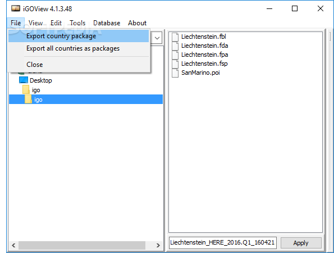Screen dimensions: 334x253
Task: Select file Liechtenstein.fpa
Action: pyautogui.click(x=205, y=55)
